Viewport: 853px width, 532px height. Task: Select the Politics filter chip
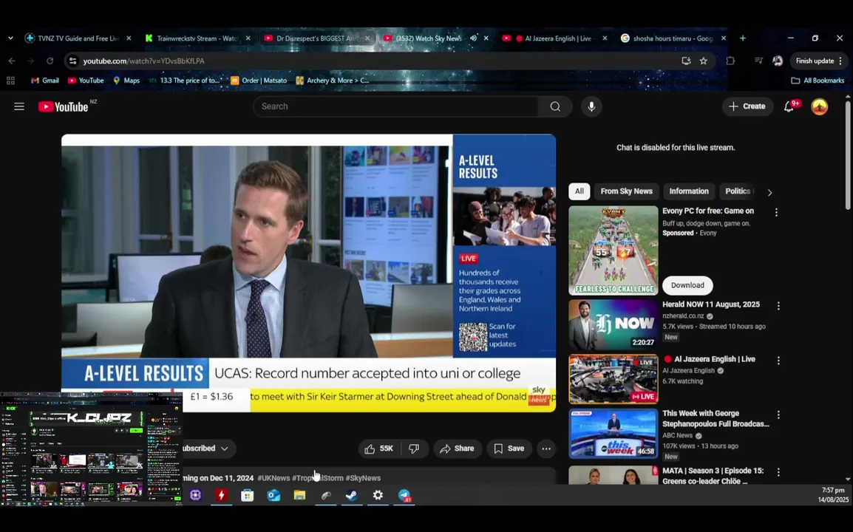[738, 191]
